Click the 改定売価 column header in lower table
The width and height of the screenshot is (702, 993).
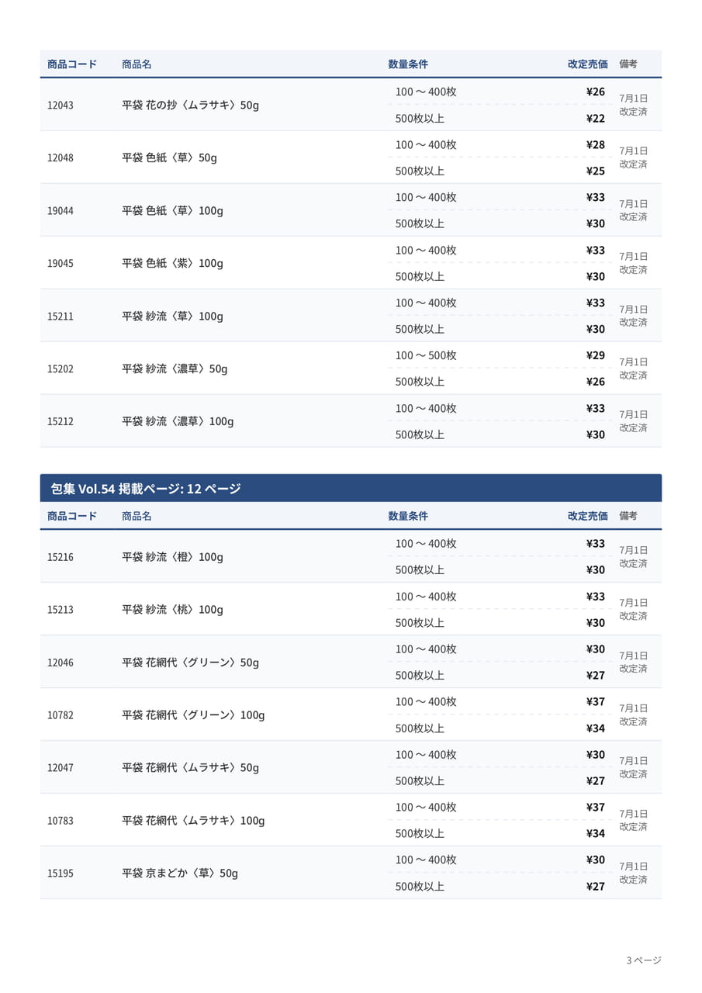pos(587,516)
